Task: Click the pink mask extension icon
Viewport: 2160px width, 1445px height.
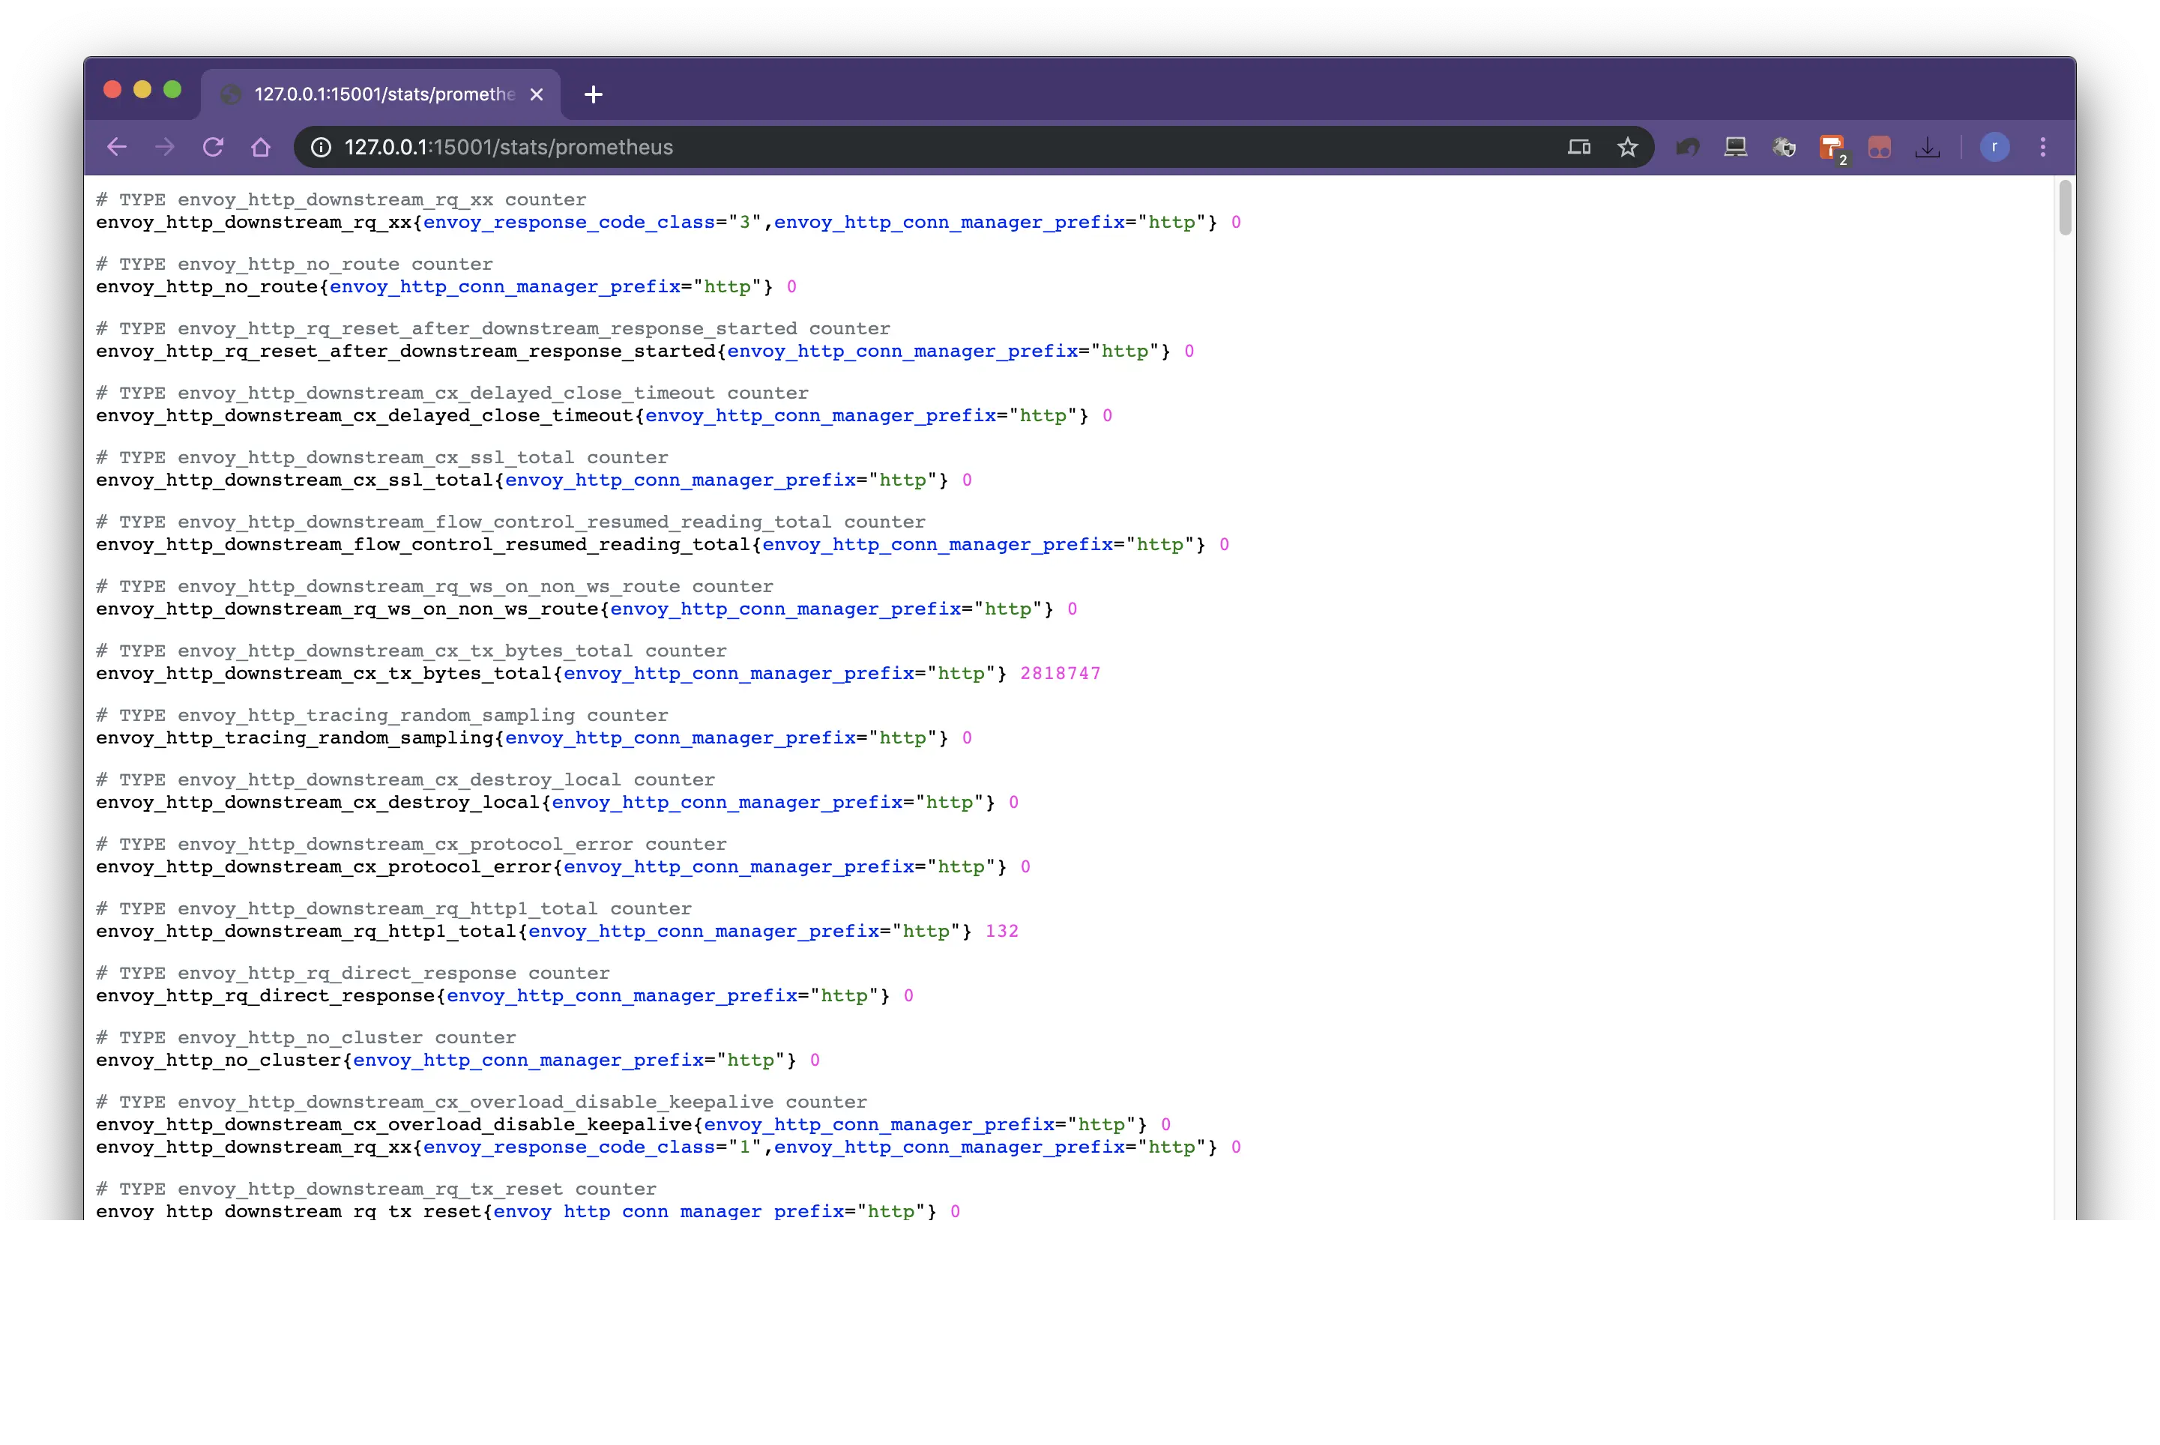Action: click(x=1879, y=148)
